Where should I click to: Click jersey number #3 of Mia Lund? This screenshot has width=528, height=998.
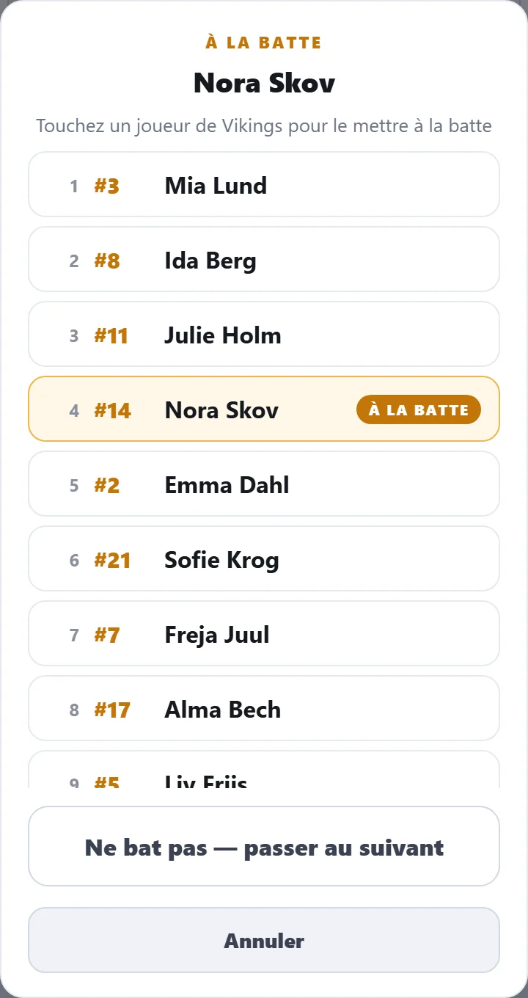(106, 186)
